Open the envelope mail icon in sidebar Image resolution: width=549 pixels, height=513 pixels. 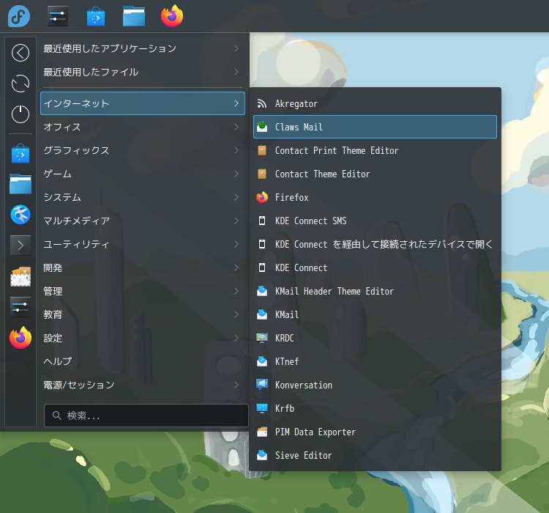[20, 276]
